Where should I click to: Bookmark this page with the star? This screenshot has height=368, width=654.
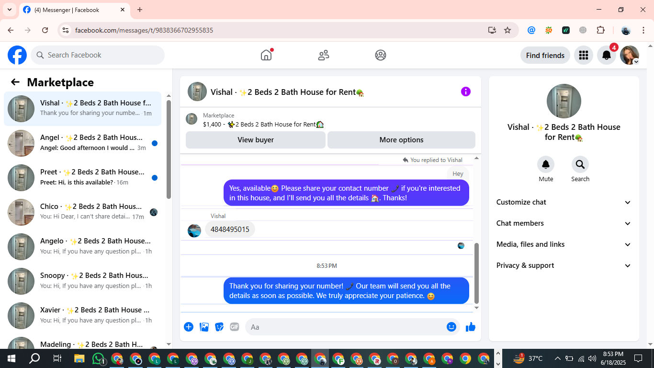[507, 30]
